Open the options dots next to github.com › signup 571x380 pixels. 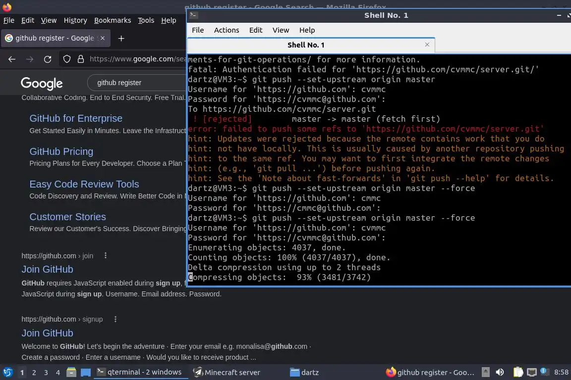coord(115,319)
